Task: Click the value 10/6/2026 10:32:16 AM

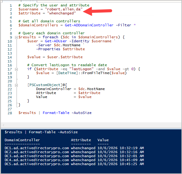Action: (x=121, y=152)
